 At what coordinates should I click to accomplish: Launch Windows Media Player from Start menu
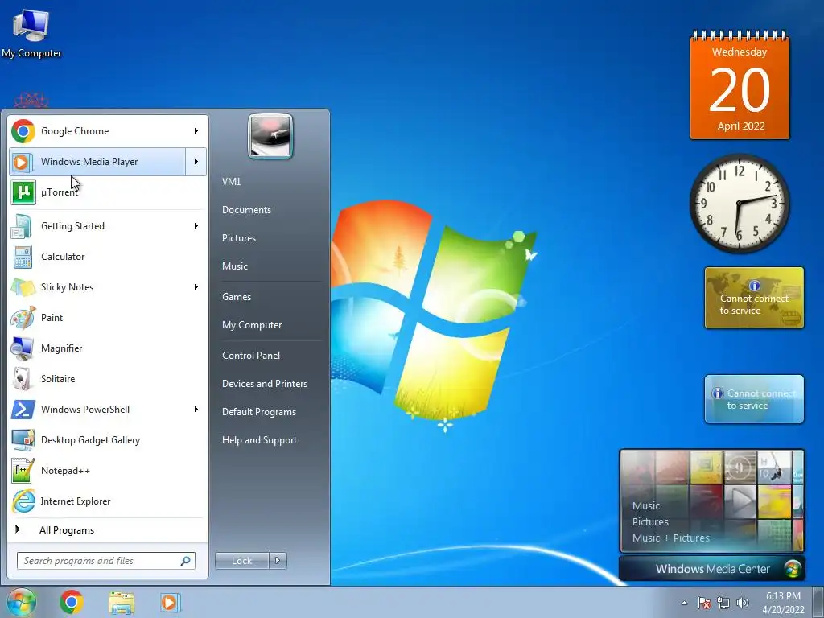97,161
